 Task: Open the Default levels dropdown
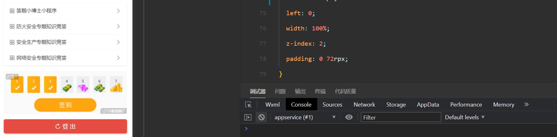pos(465,117)
